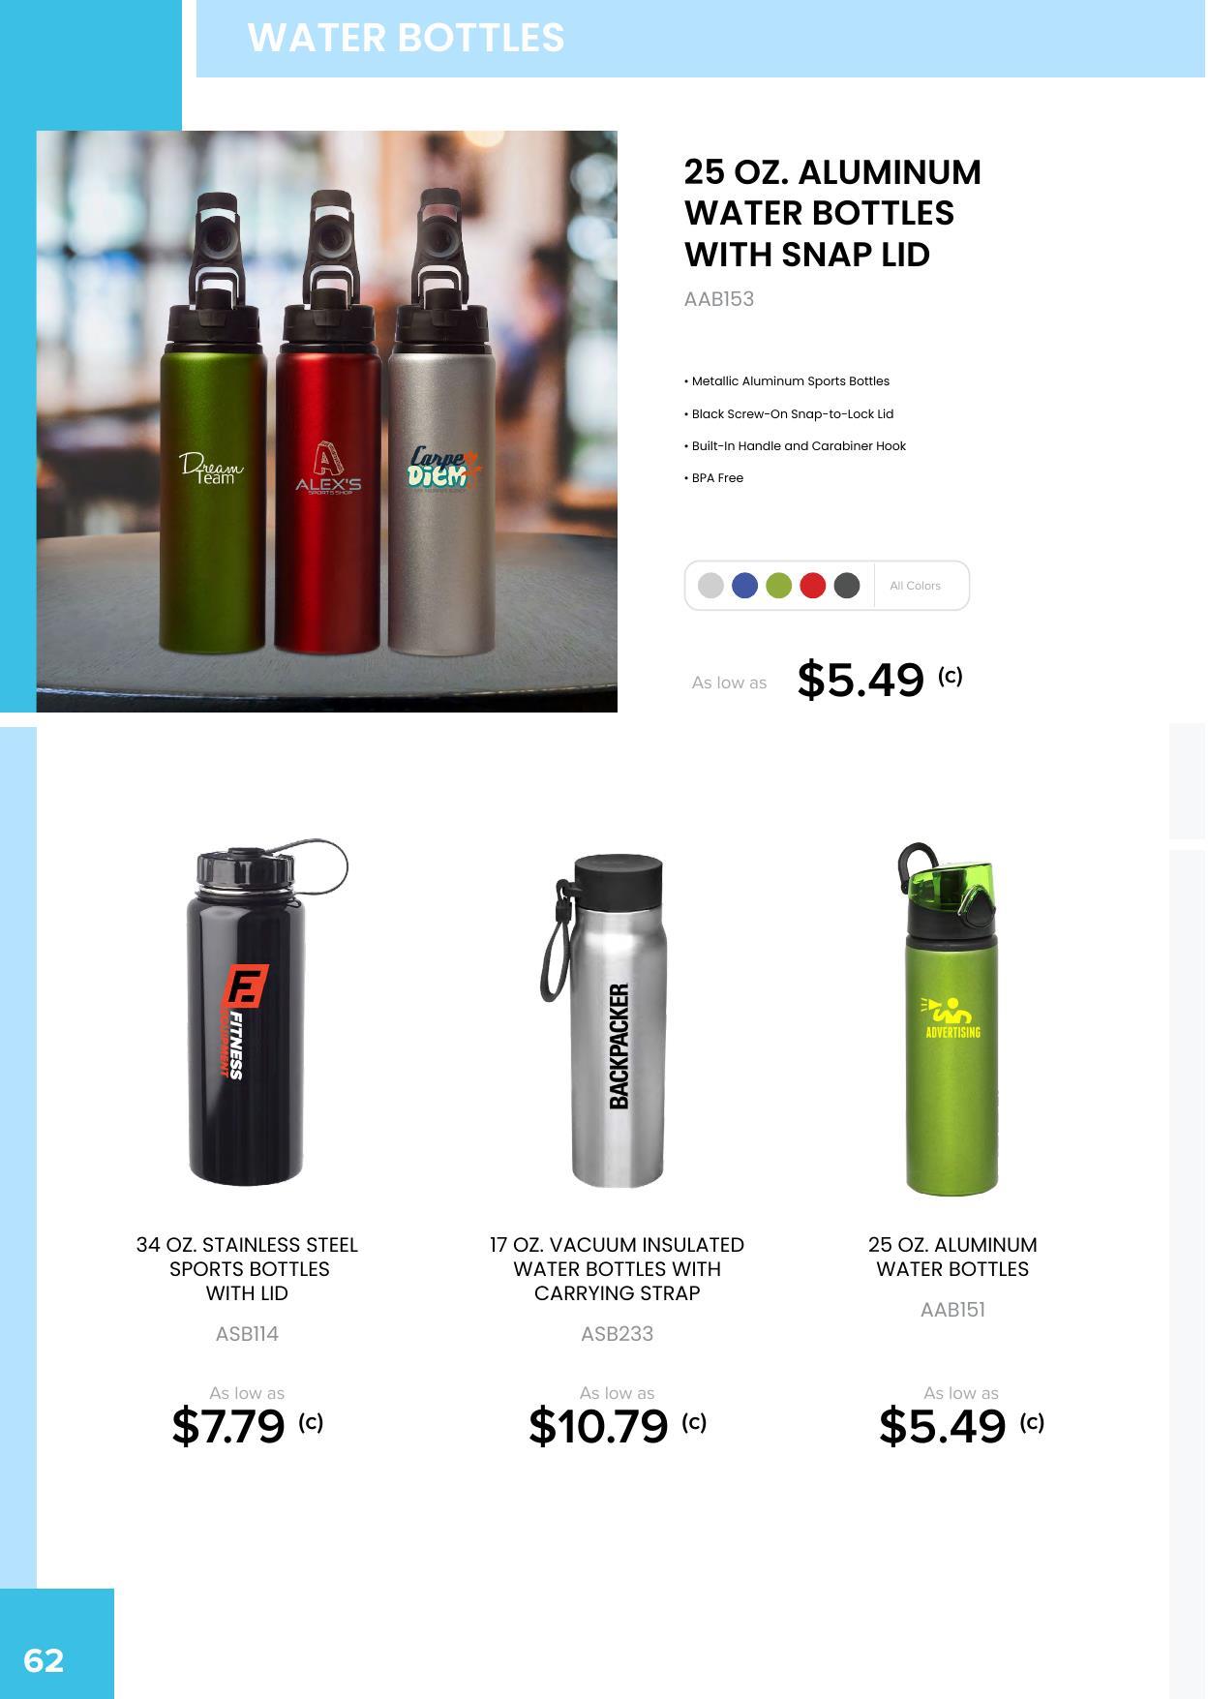Pick the red color swatch

pos(813,586)
